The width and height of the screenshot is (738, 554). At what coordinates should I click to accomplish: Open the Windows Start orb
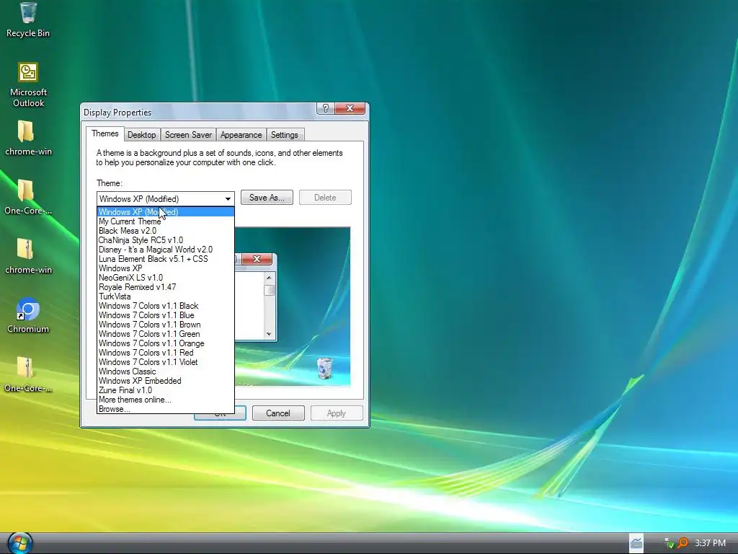point(19,543)
